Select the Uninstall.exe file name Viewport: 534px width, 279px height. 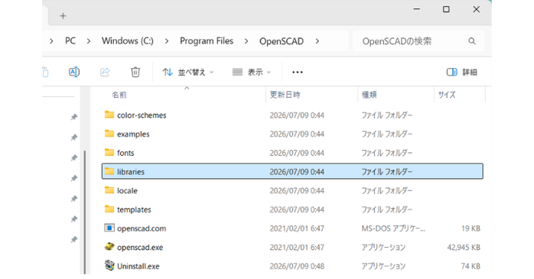pyautogui.click(x=138, y=266)
